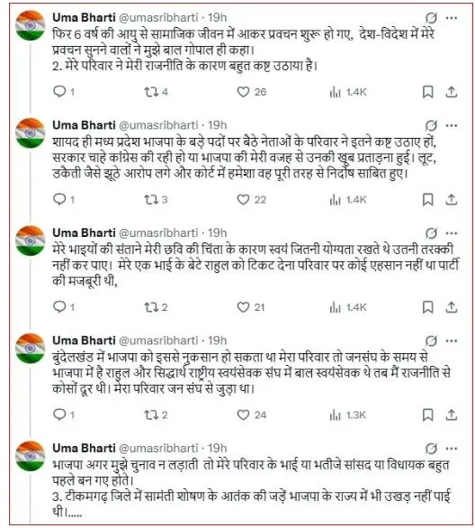Open more options on first tweet
475x528 pixels.
coord(451,17)
